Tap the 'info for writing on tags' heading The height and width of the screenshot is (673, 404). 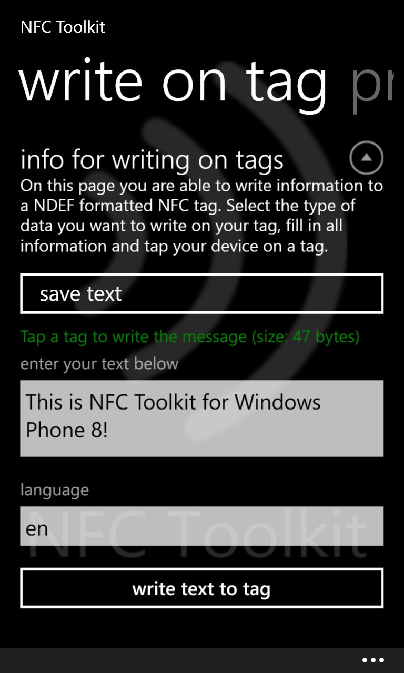pyautogui.click(x=152, y=159)
